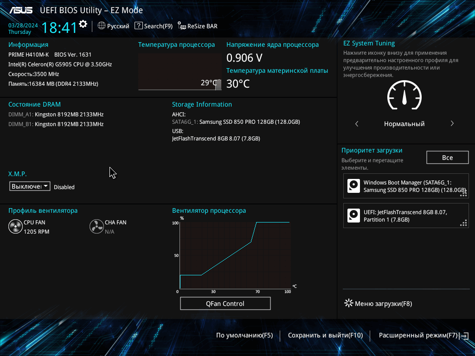Click the Search question mark icon
The height and width of the screenshot is (356, 475).
138,26
